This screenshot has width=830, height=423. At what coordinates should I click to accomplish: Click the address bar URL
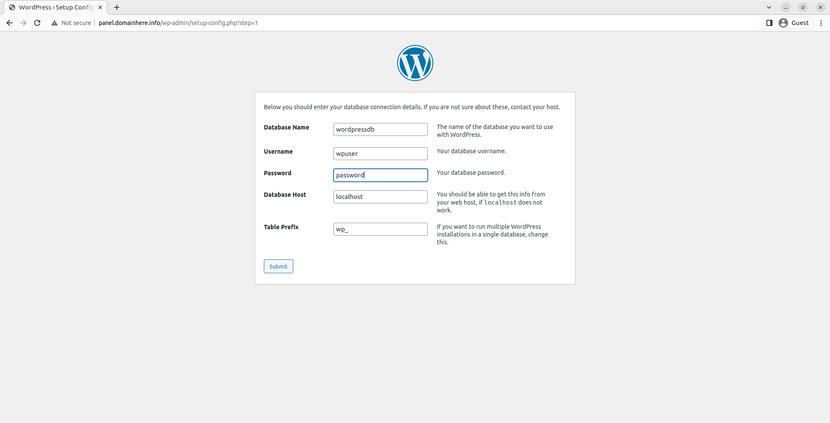pos(178,23)
